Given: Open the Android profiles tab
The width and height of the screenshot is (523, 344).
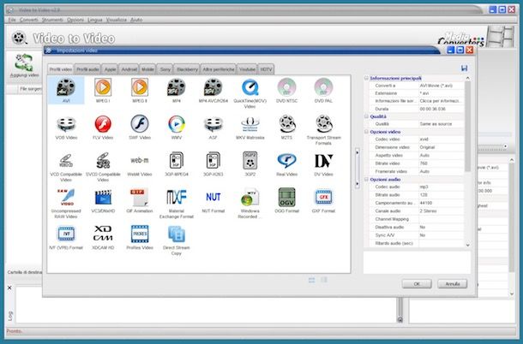Looking at the screenshot, I should 129,69.
